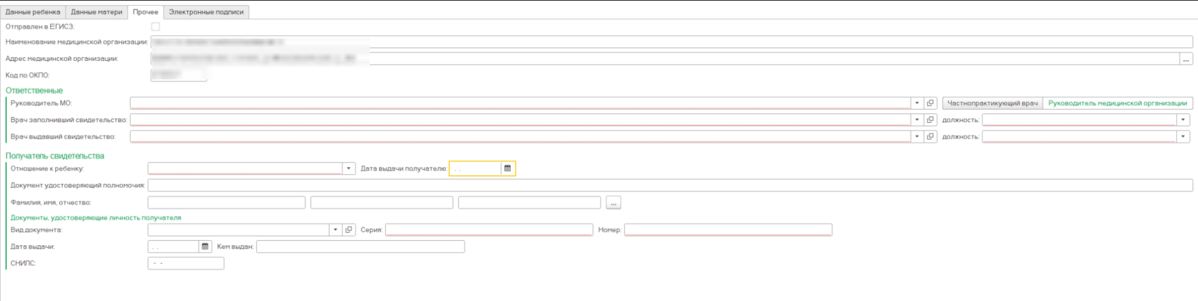Expand the Руководитель МО dropdown list
Screen dimensions: 1198x301
(x=917, y=103)
